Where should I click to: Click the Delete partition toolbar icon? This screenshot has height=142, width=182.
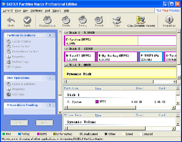82,22
